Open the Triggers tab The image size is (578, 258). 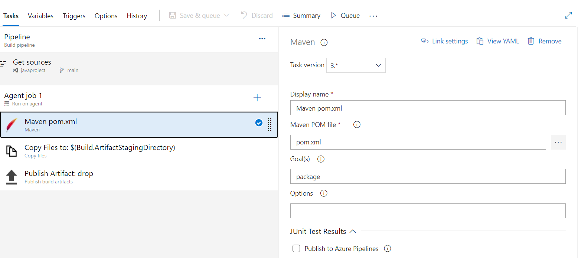tap(74, 16)
